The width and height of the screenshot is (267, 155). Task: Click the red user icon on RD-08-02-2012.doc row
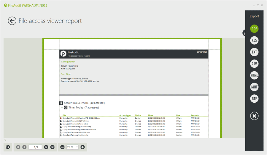[x=61, y=118]
